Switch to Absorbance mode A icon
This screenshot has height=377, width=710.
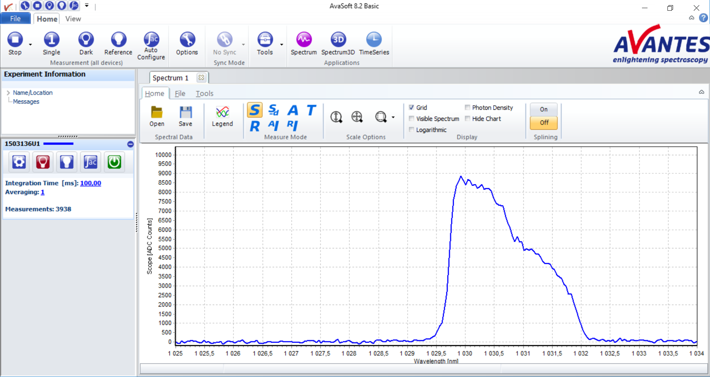click(x=293, y=110)
